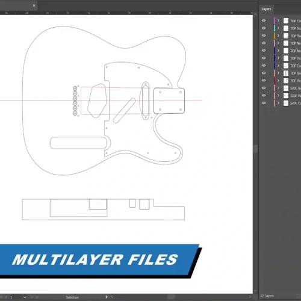Click the teal color bar of TOP Sc
The image size is (301, 301).
click(x=275, y=28)
